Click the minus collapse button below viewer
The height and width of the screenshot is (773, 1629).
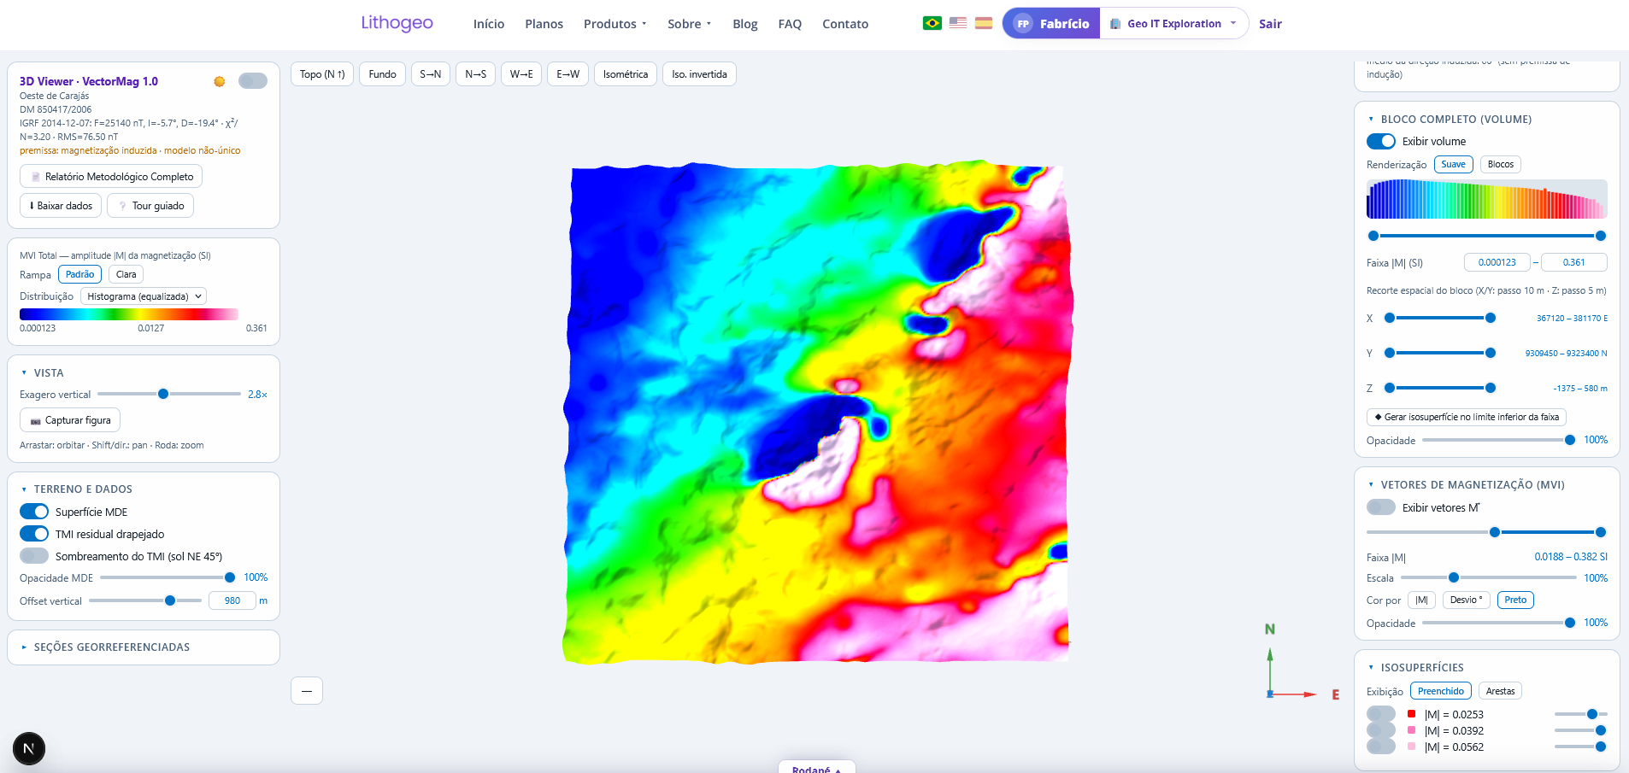[307, 691]
